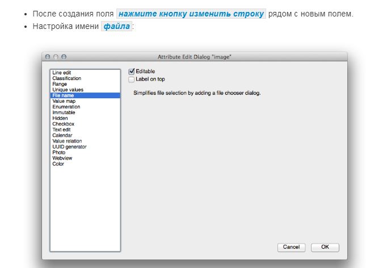
Task: Select Text edit in the list
Action: [x=85, y=129]
